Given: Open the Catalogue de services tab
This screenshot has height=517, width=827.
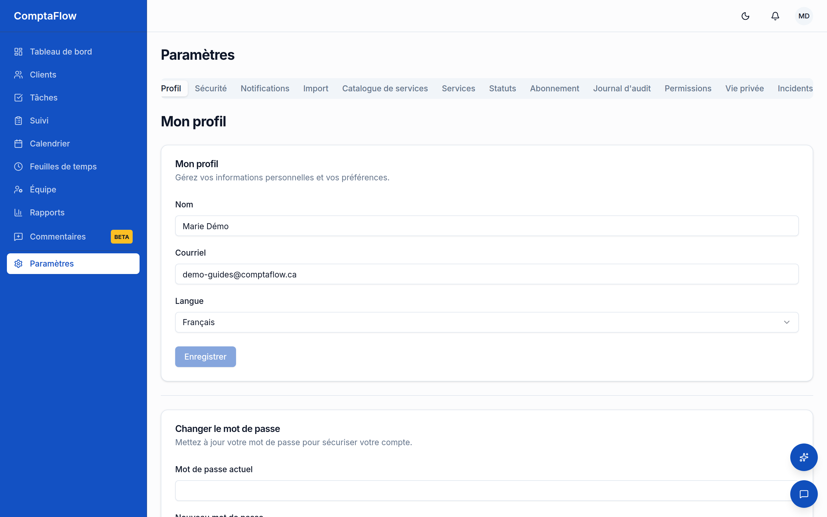Looking at the screenshot, I should (385, 88).
